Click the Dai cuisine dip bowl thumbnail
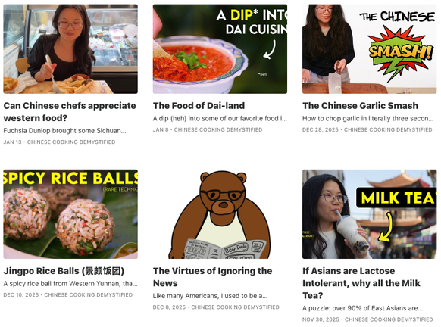Viewport: 441px width, 327px height. pyautogui.click(x=220, y=49)
